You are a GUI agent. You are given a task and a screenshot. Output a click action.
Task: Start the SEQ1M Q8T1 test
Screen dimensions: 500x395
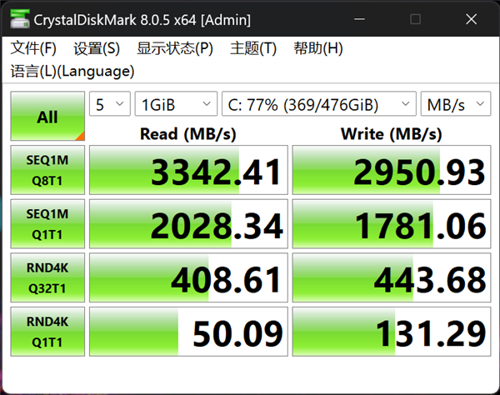[47, 170]
